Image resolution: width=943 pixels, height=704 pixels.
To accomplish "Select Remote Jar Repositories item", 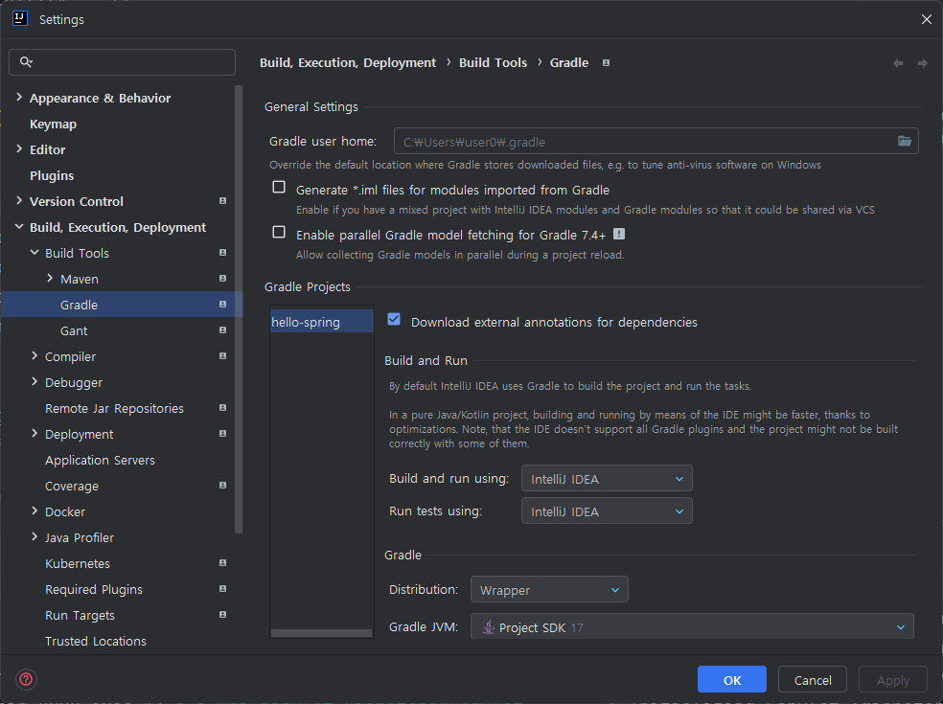I will click(x=114, y=408).
